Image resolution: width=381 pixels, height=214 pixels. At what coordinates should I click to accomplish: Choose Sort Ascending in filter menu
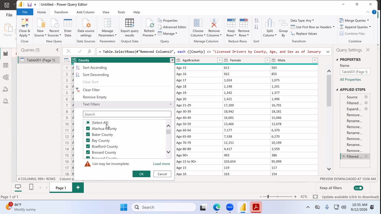[x=95, y=68]
